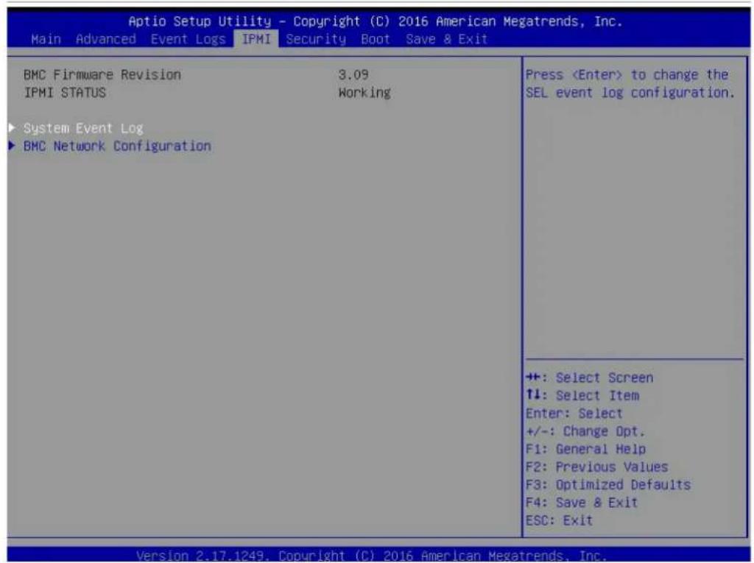Open the System Event Log submenu

(x=83, y=128)
